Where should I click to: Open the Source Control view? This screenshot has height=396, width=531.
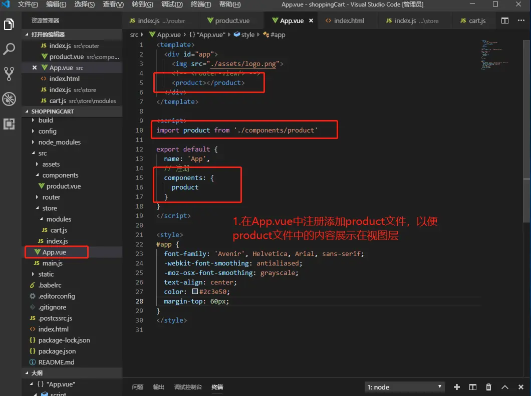(9, 73)
